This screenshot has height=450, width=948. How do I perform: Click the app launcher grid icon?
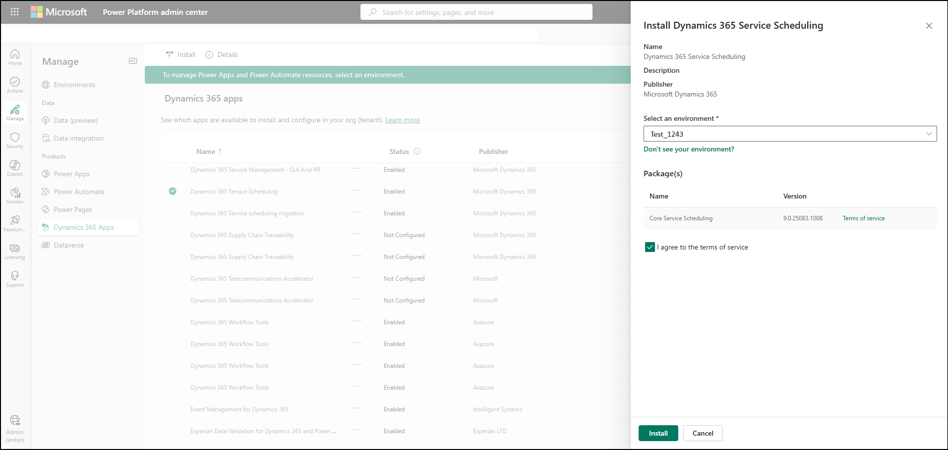(14, 11)
